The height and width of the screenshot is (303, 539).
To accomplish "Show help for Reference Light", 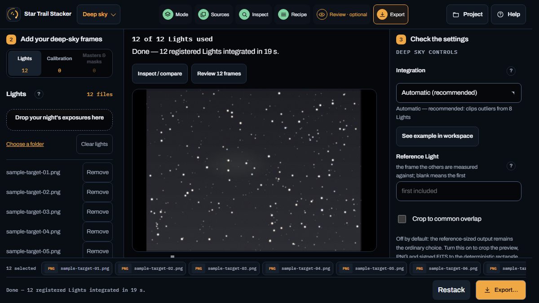I will coord(511,166).
